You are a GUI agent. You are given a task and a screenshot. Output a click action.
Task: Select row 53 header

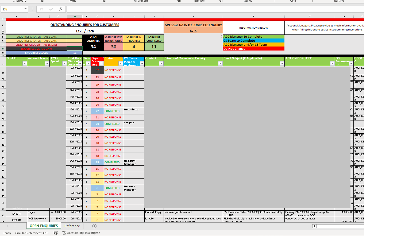[x=3, y=214]
